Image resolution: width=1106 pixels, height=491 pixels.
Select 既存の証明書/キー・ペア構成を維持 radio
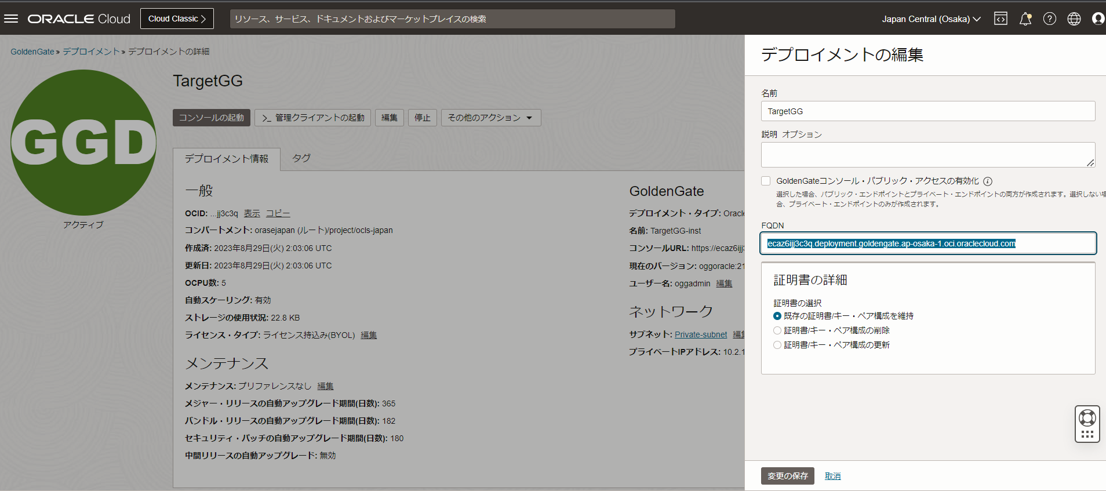tap(777, 316)
